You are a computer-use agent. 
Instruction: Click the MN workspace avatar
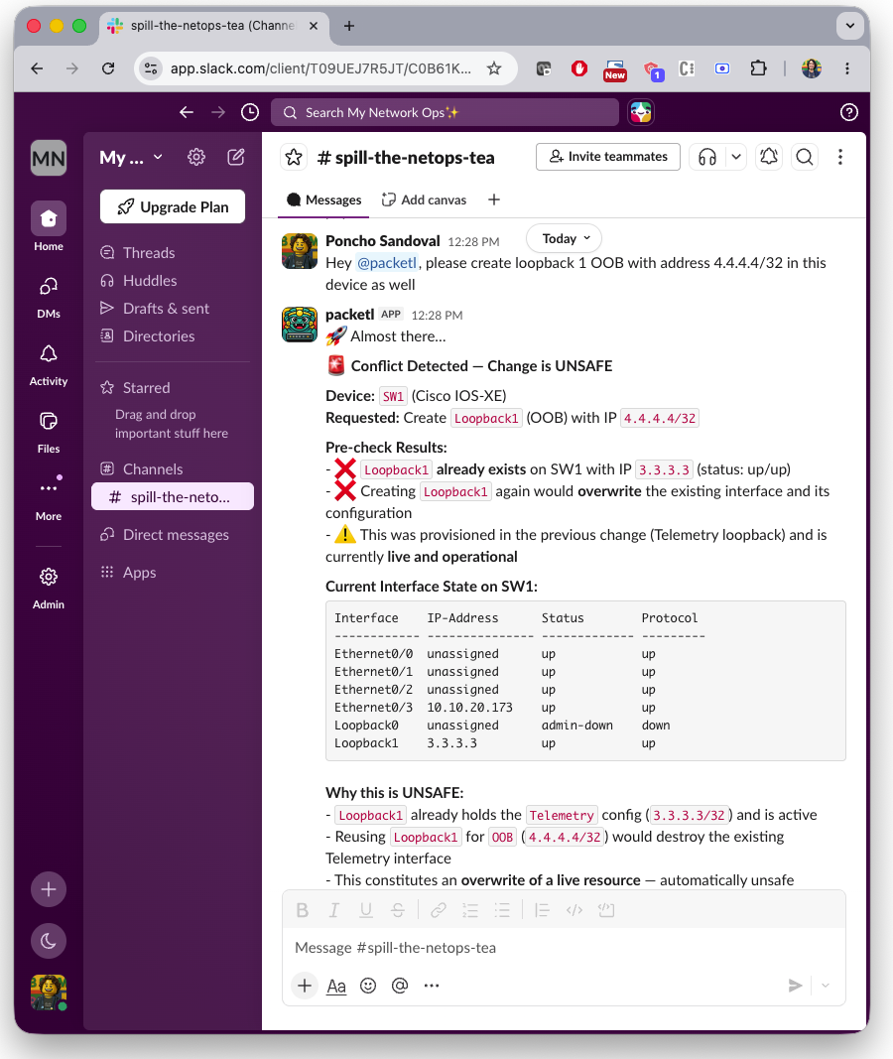(49, 158)
